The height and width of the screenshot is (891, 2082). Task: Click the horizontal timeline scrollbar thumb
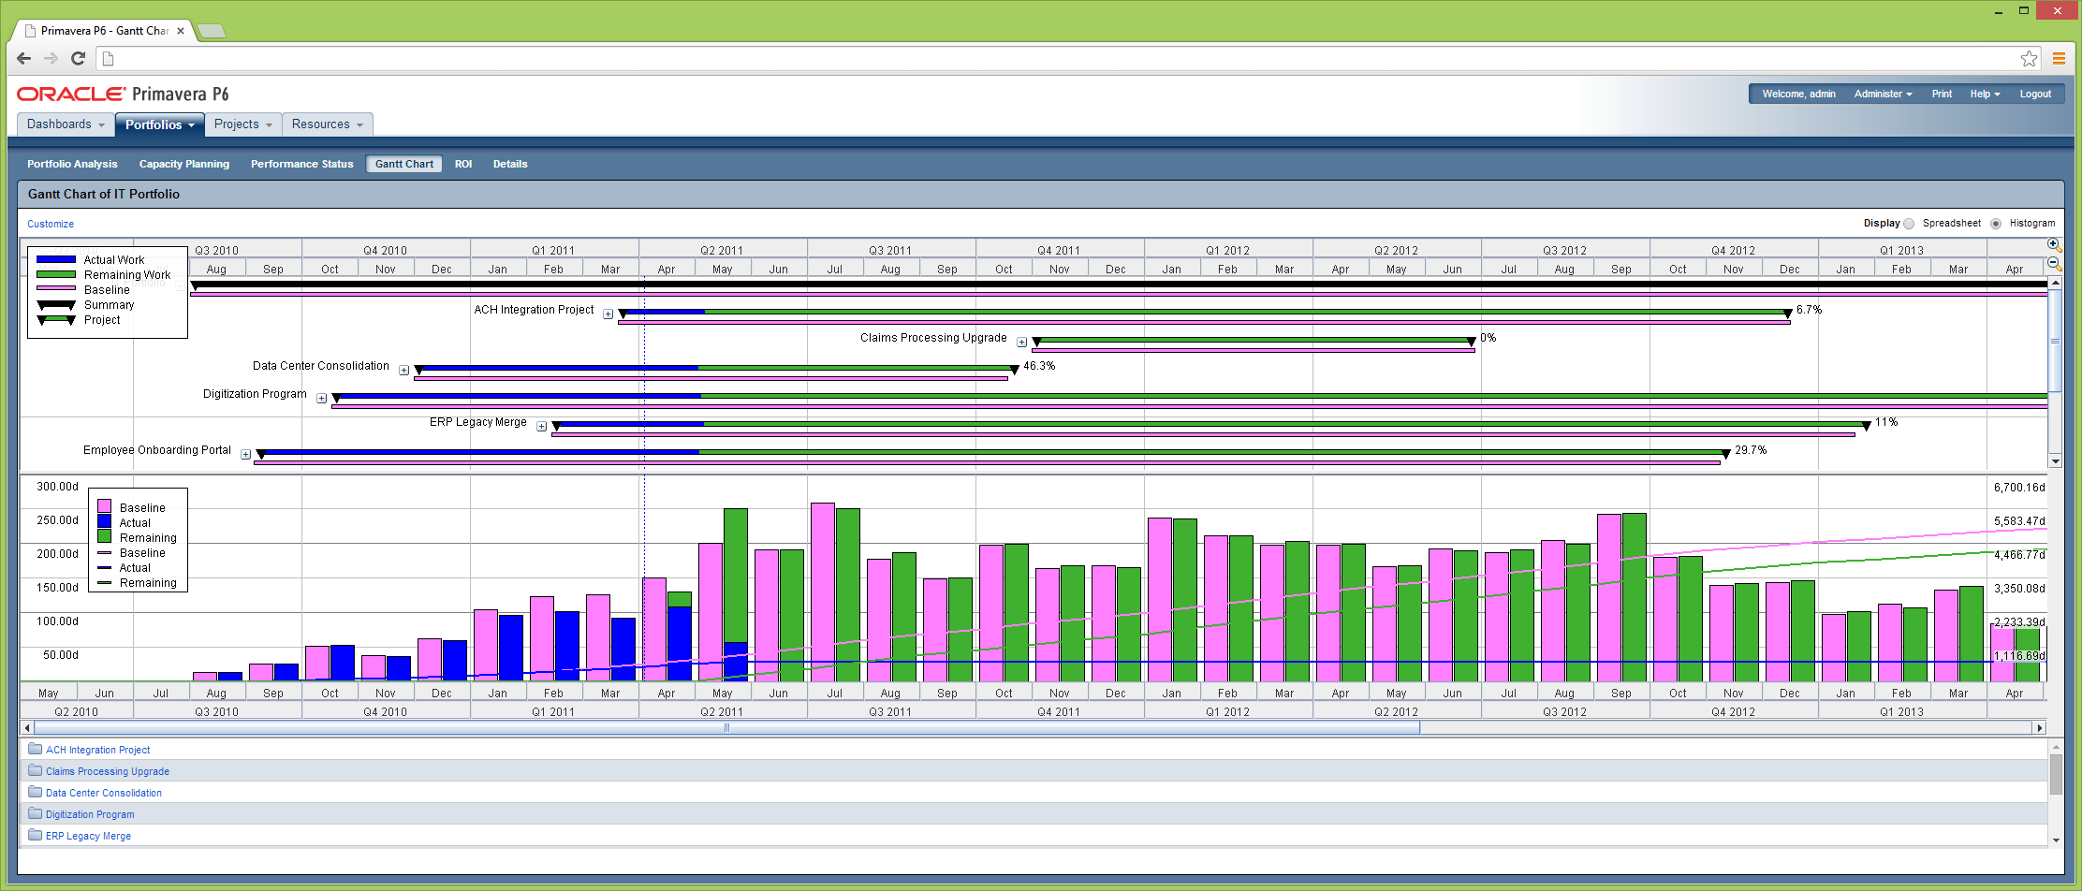pyautogui.click(x=726, y=727)
